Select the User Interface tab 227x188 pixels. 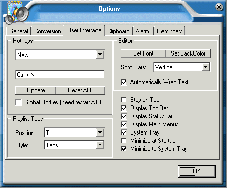pyautogui.click(x=84, y=30)
